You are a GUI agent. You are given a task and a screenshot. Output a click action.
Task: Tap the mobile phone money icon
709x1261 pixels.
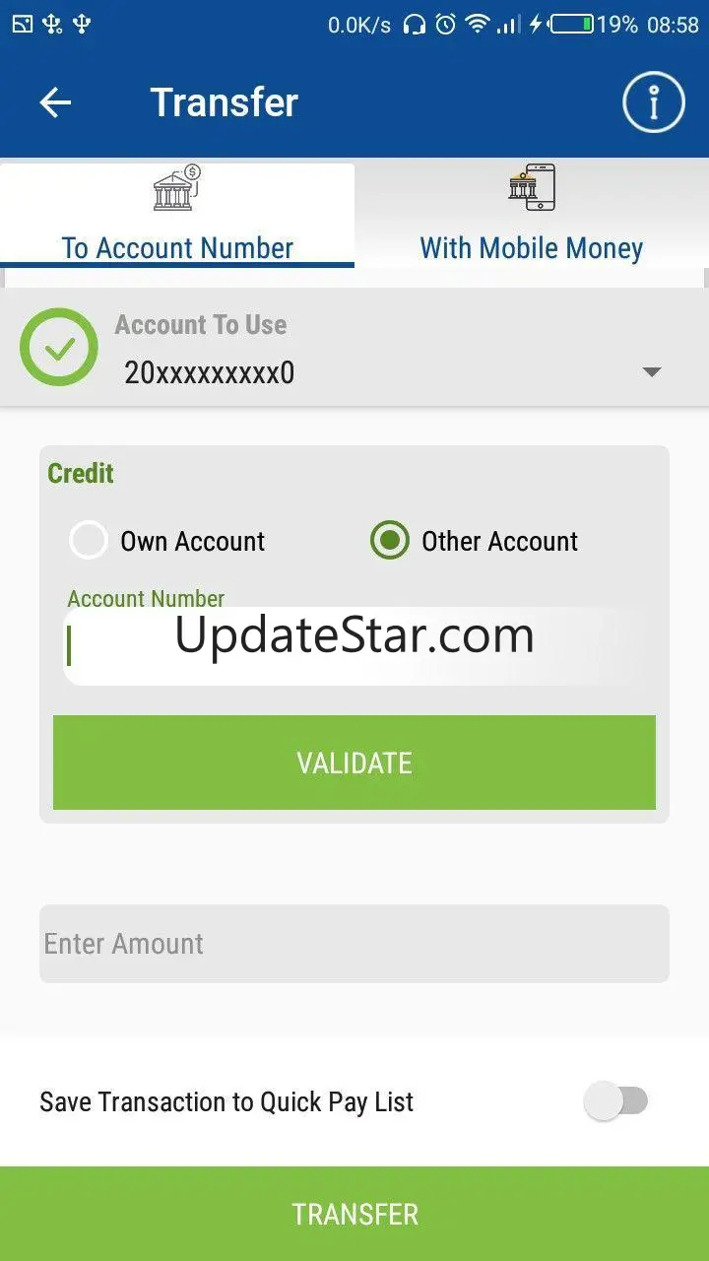click(x=532, y=187)
